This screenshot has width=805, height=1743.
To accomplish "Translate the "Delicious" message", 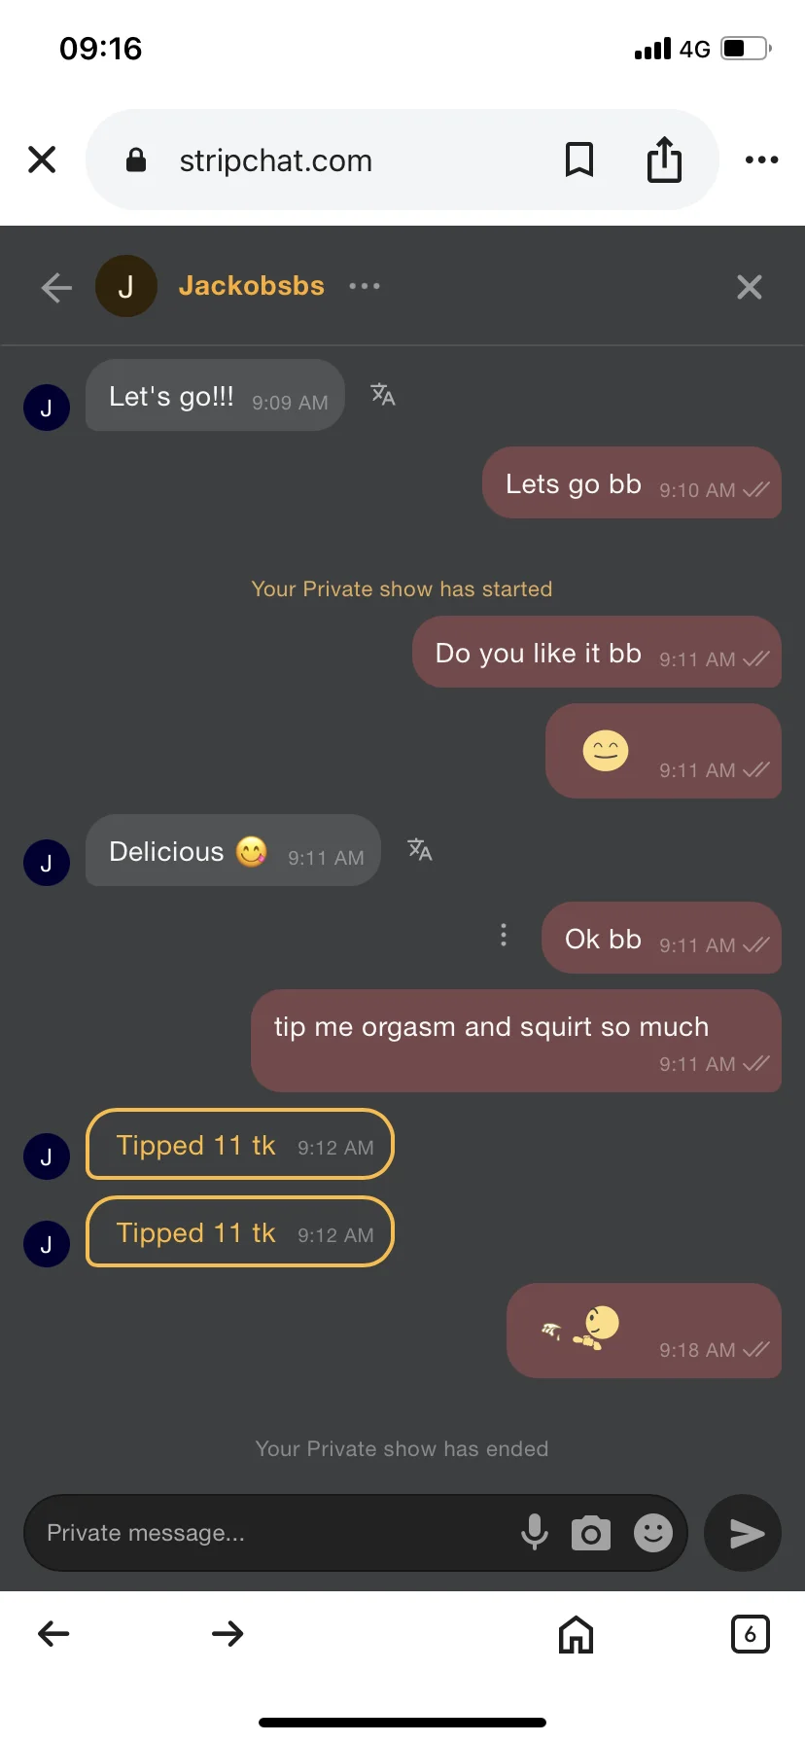I will (419, 850).
